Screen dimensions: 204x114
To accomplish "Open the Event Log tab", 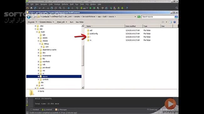I will 152,110.
